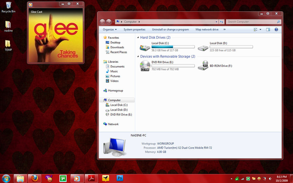Open Explorer Help question mark icon
Viewport: 293px width, 183px height.
276,30
